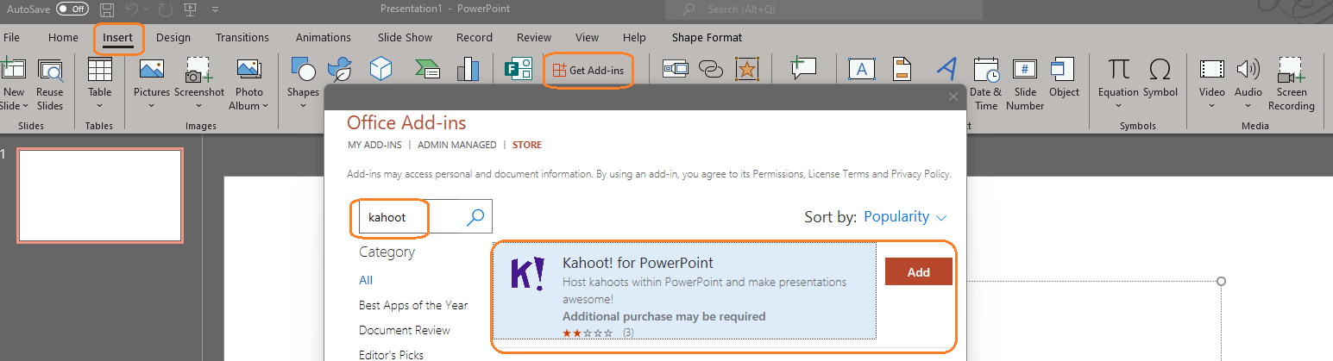1333x361 pixels.
Task: Click the Undo arrow icon
Action: click(x=132, y=10)
